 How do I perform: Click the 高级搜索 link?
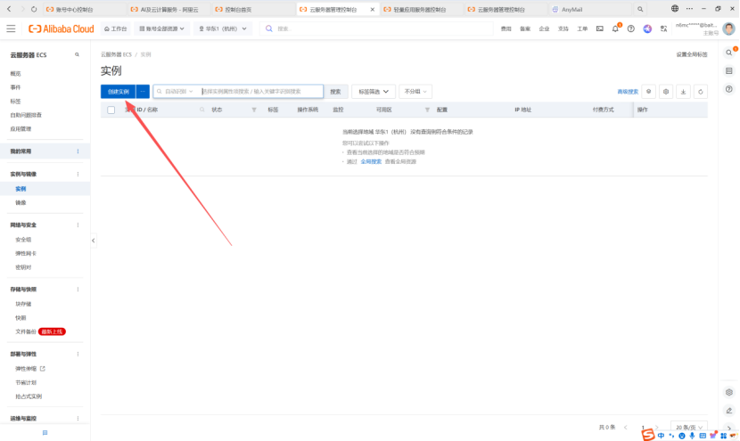(628, 91)
